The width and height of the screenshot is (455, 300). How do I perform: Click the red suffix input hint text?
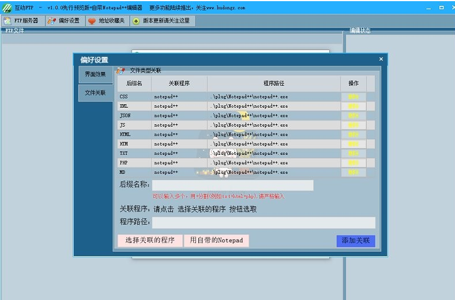219,196
